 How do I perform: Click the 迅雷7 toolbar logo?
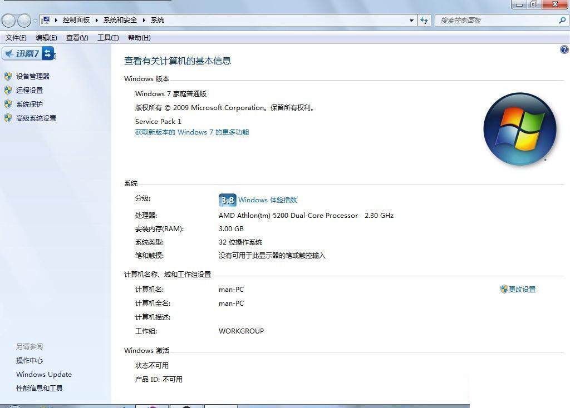pyautogui.click(x=22, y=53)
